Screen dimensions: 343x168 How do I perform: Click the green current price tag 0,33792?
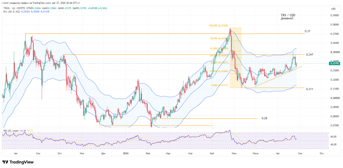point(335,63)
